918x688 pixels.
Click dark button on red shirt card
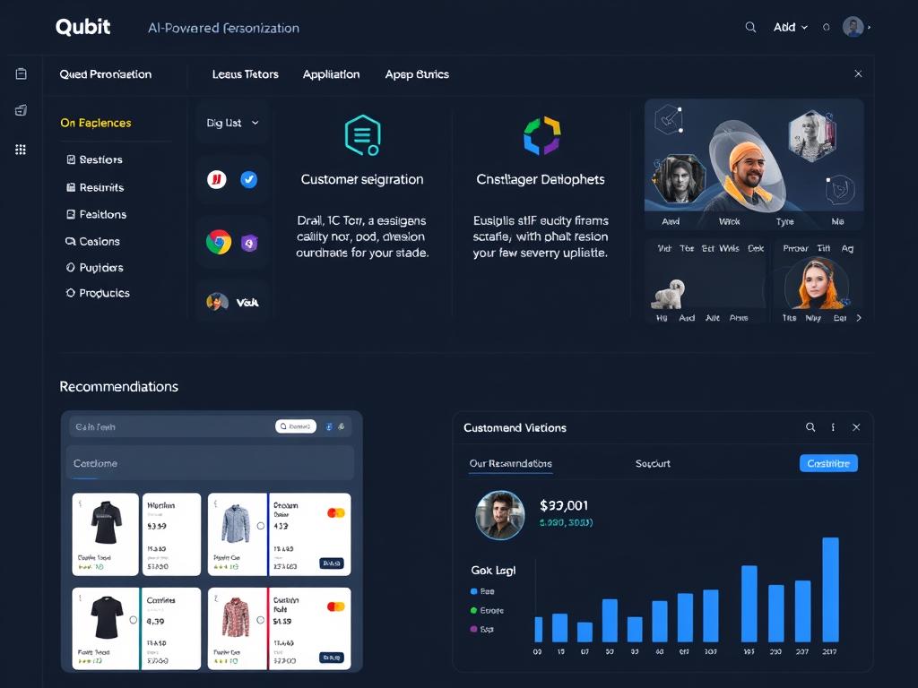tap(332, 658)
